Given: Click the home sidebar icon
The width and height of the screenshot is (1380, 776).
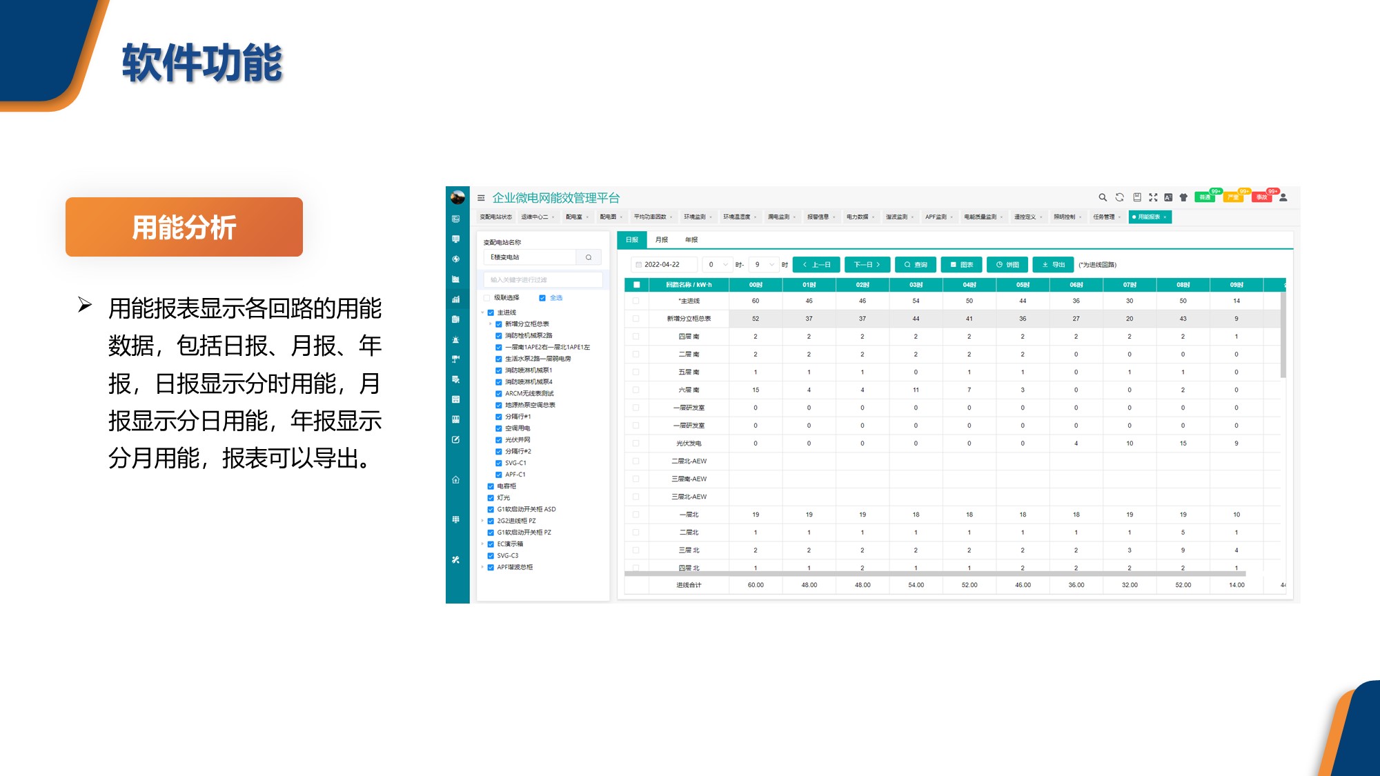Looking at the screenshot, I should point(455,480).
